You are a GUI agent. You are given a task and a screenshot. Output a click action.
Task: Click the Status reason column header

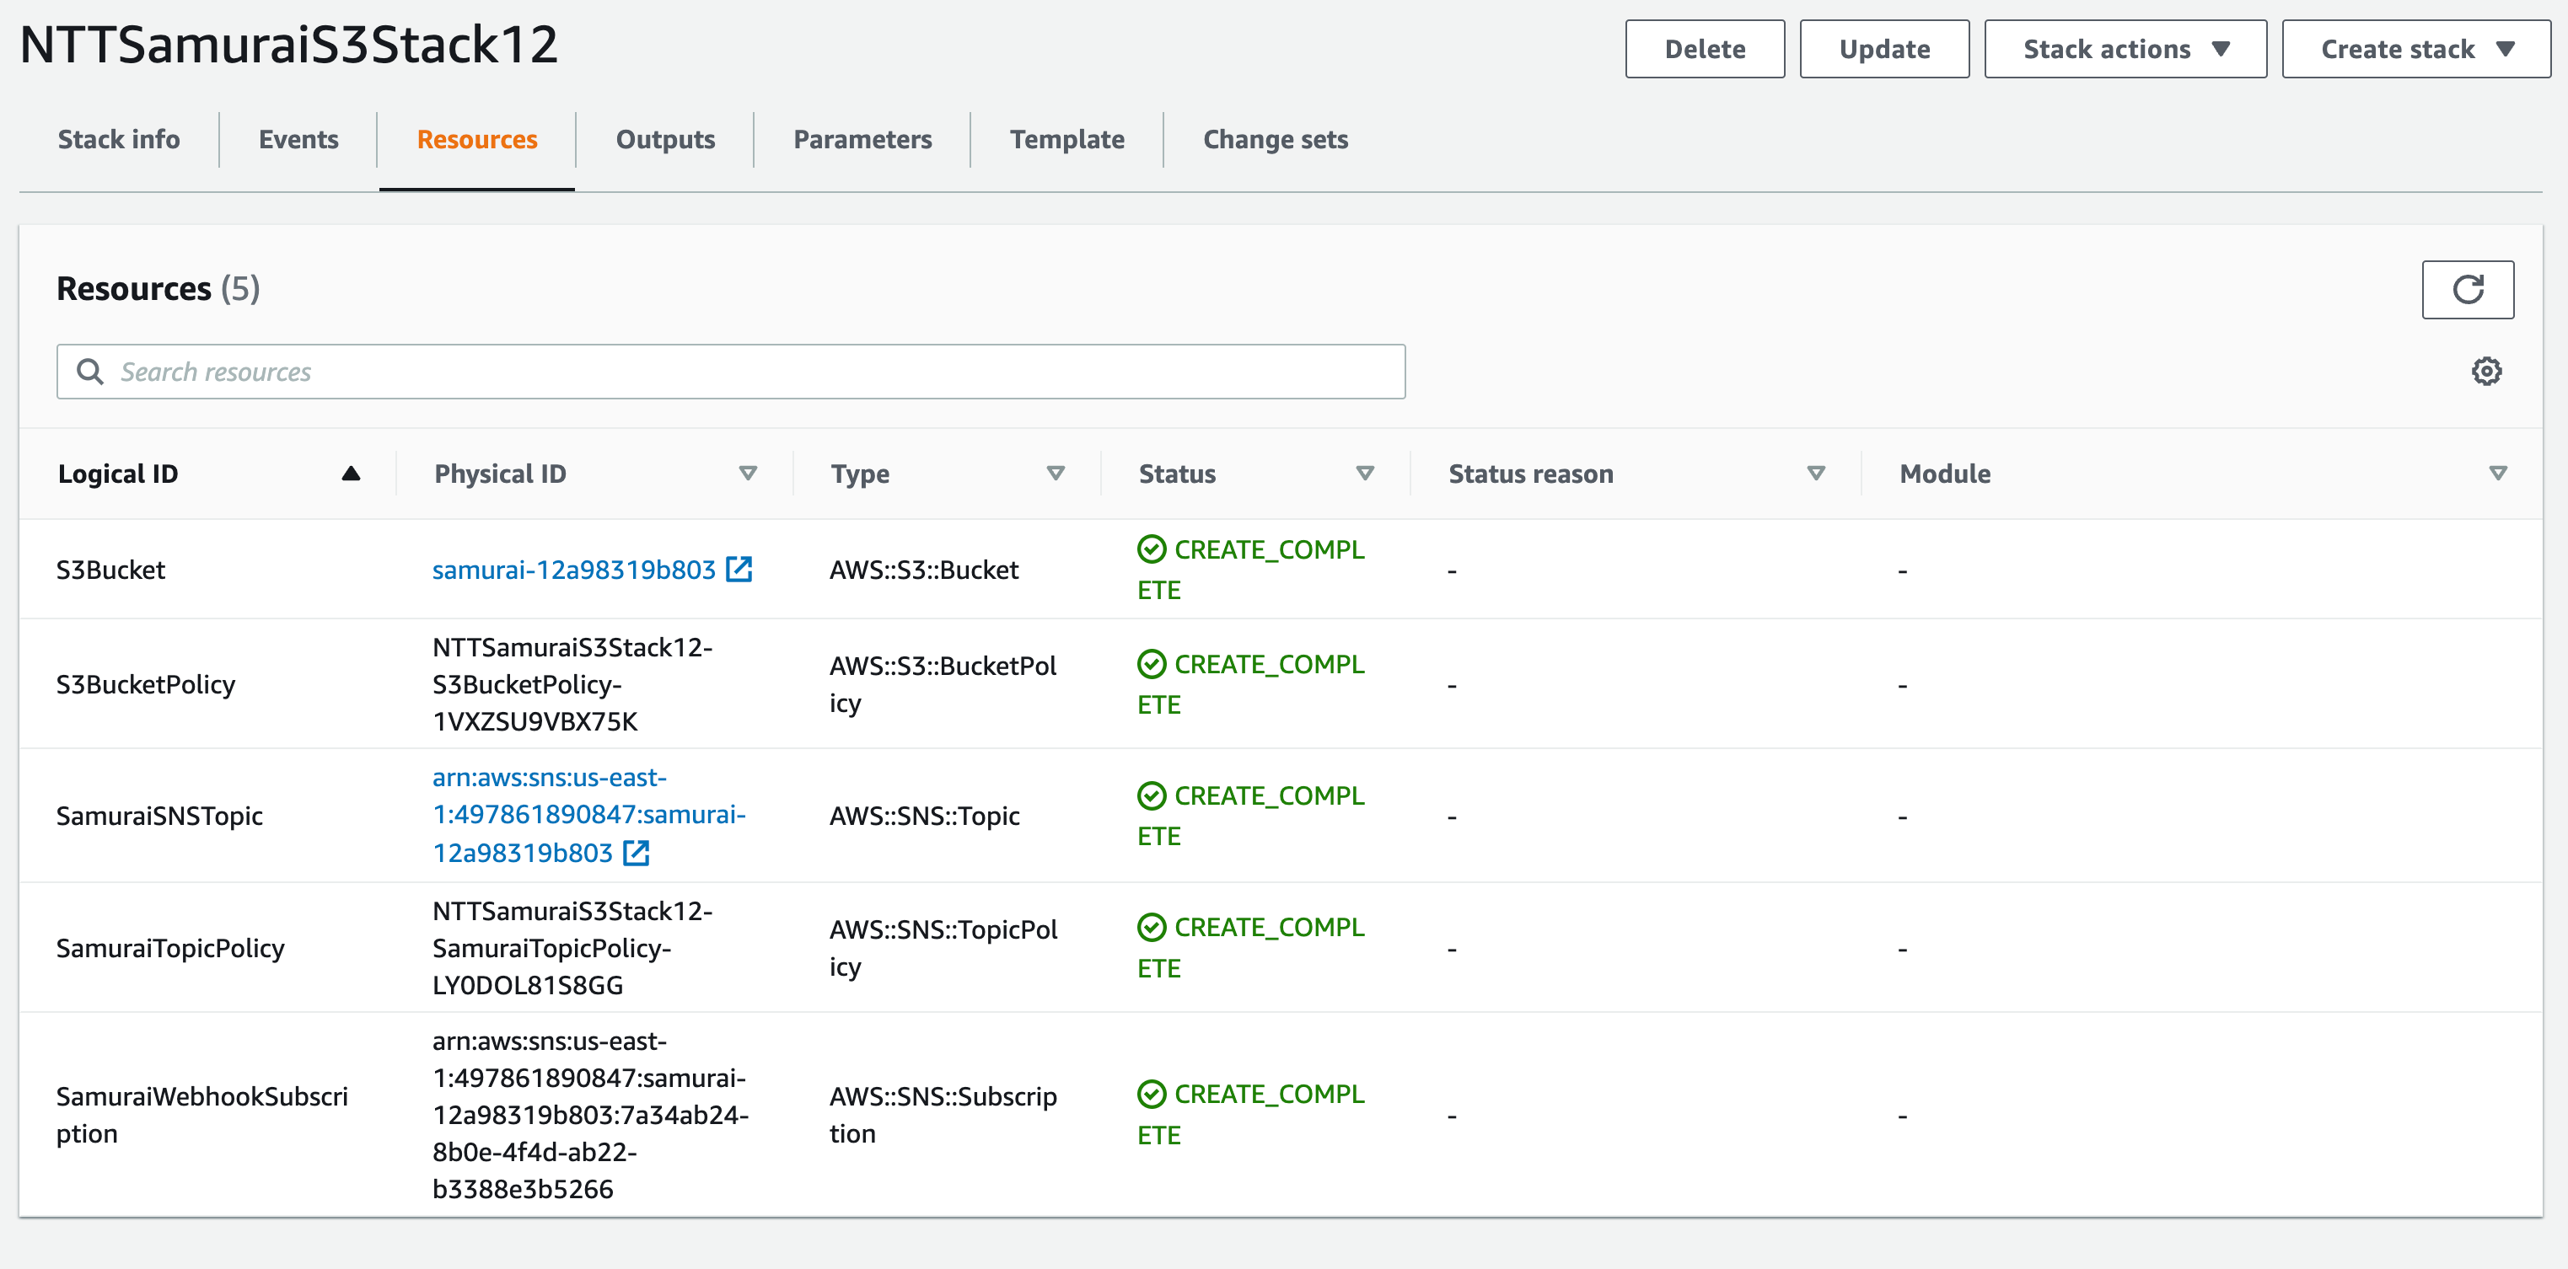tap(1530, 473)
